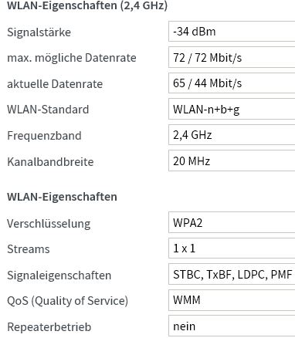
Task: Click the max. mögliche Datenrate label
Action: pos(72,58)
